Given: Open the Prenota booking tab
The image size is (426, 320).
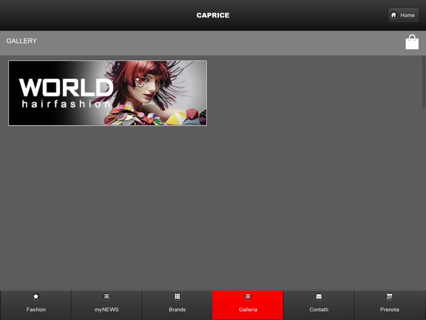Looking at the screenshot, I should coord(390,305).
